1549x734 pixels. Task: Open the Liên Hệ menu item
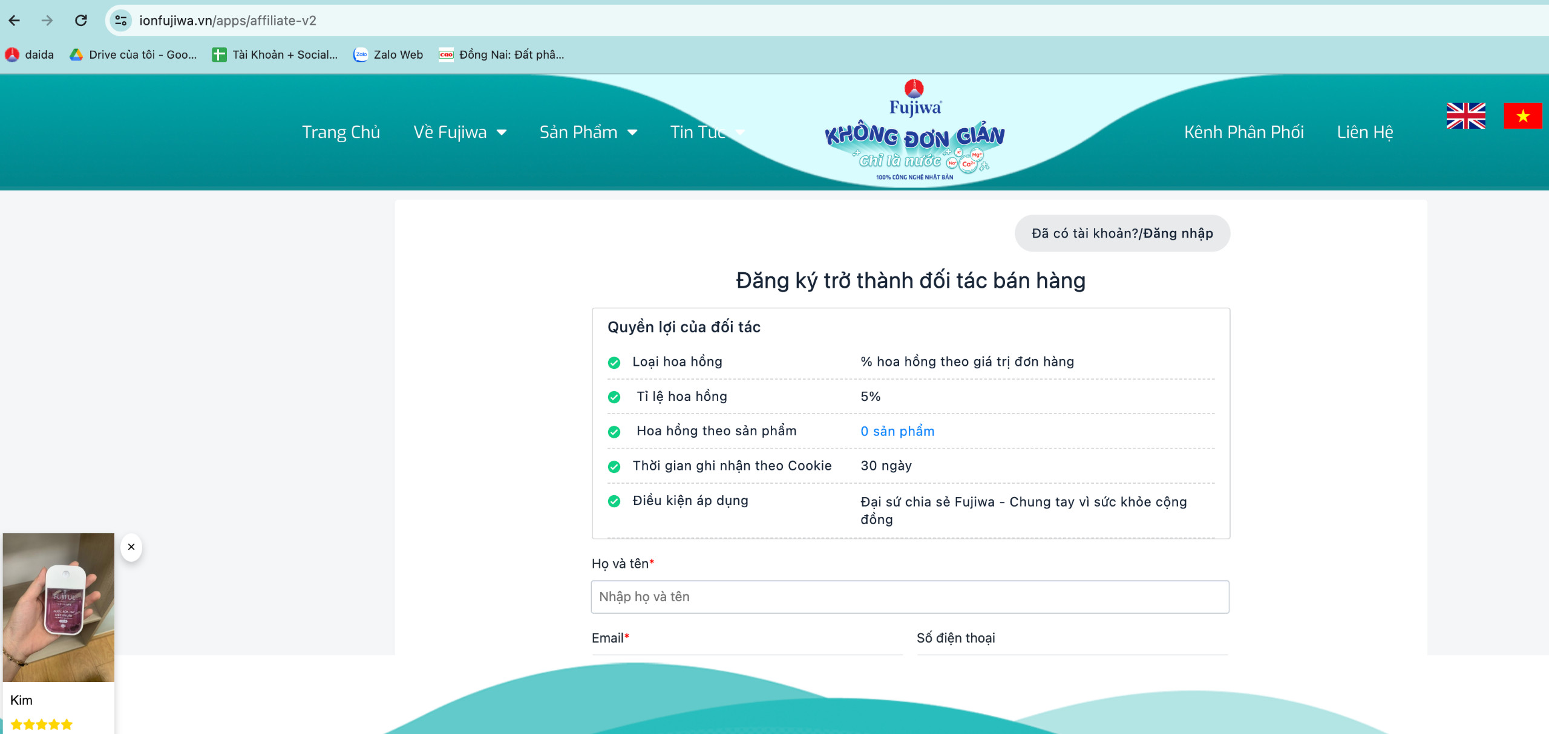click(x=1364, y=132)
